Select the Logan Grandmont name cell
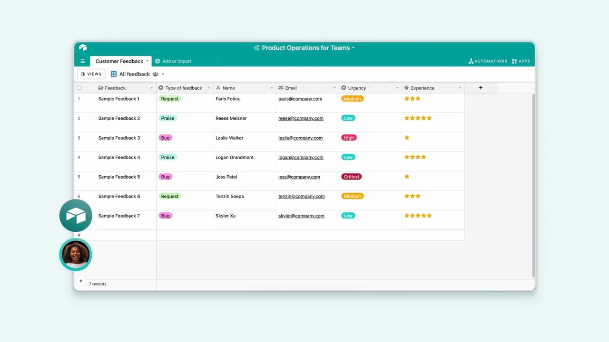This screenshot has width=609, height=342. click(235, 157)
